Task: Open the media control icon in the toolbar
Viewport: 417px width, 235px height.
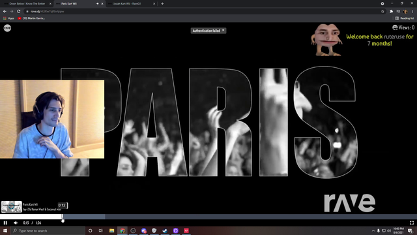Action: [398, 12]
